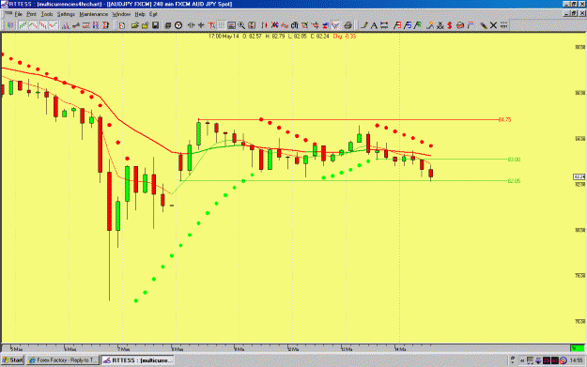
Task: Click the monitor screen icon
Action: [231, 25]
